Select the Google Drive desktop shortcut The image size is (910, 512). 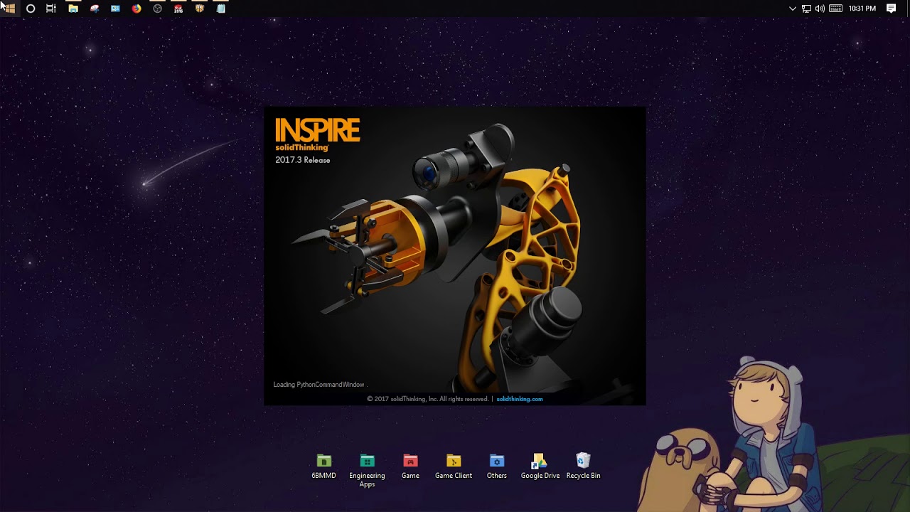coord(540,466)
